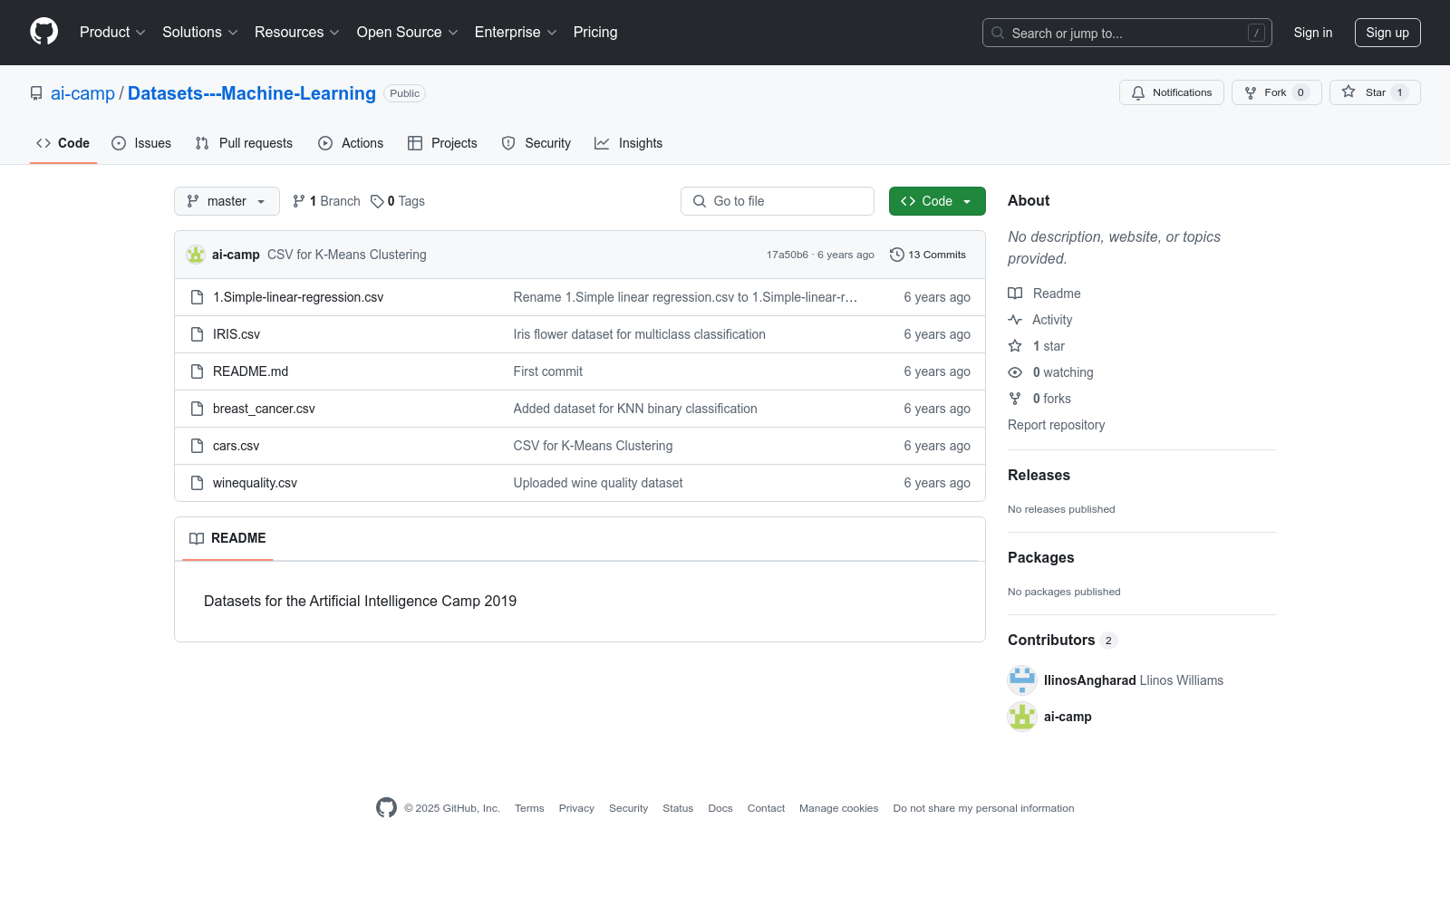Select the README tab
This screenshot has height=906, width=1450.
(227, 538)
